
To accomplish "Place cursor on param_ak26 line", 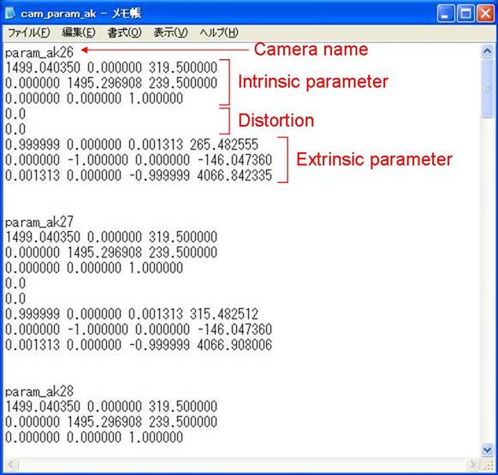I will (x=39, y=52).
